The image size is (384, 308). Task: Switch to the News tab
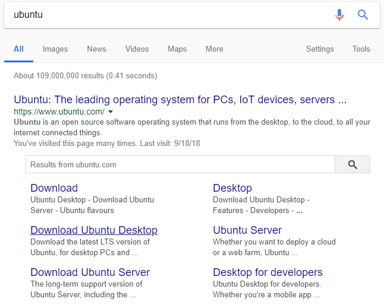point(96,49)
